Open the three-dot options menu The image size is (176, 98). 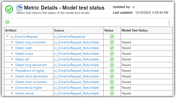tap(169, 23)
